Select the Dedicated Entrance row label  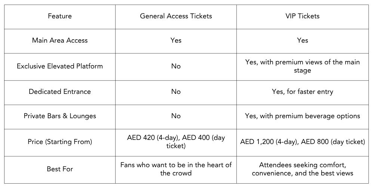60,92
